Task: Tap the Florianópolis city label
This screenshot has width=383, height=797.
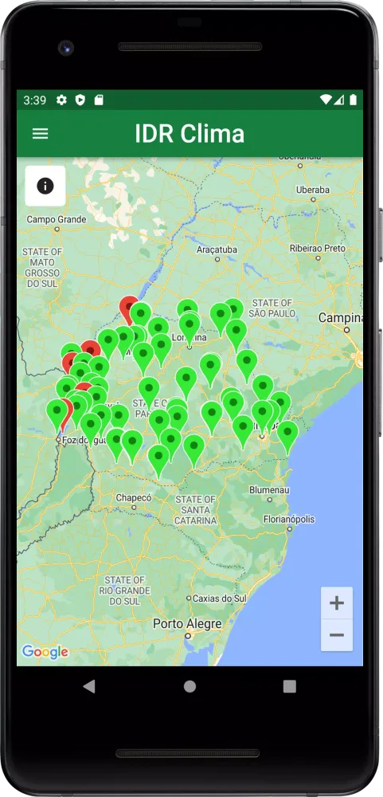Action: pyautogui.click(x=289, y=519)
